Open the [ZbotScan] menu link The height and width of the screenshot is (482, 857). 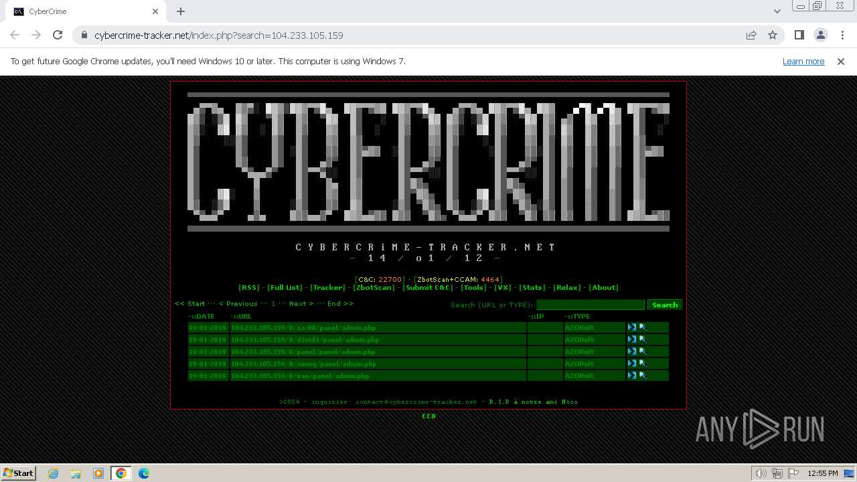(374, 287)
